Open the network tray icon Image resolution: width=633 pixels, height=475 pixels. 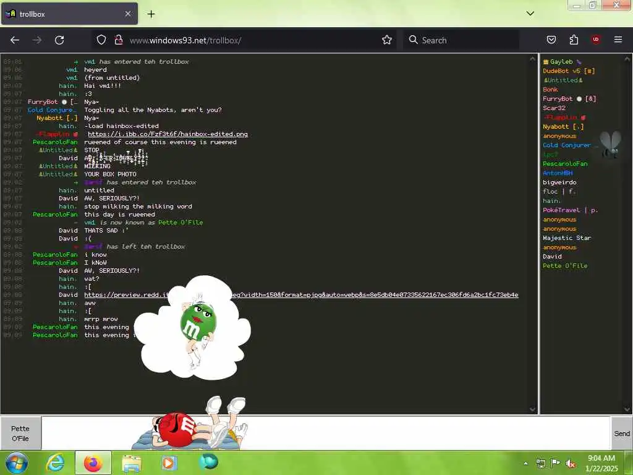(540, 463)
